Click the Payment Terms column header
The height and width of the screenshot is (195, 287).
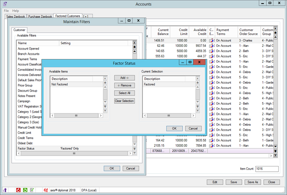pyautogui.click(x=227, y=32)
